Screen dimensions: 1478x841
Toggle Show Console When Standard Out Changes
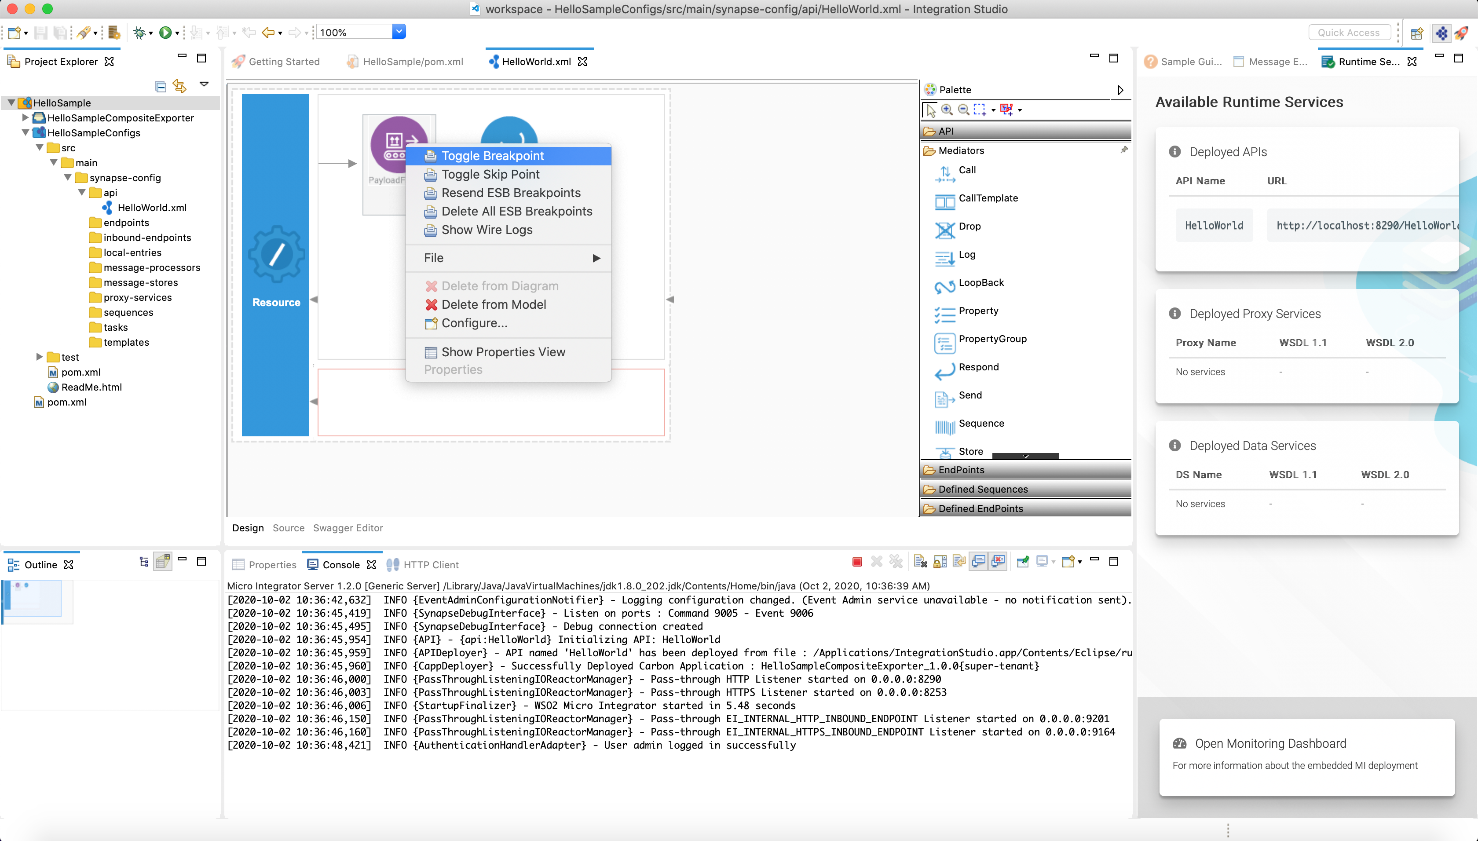tap(978, 561)
